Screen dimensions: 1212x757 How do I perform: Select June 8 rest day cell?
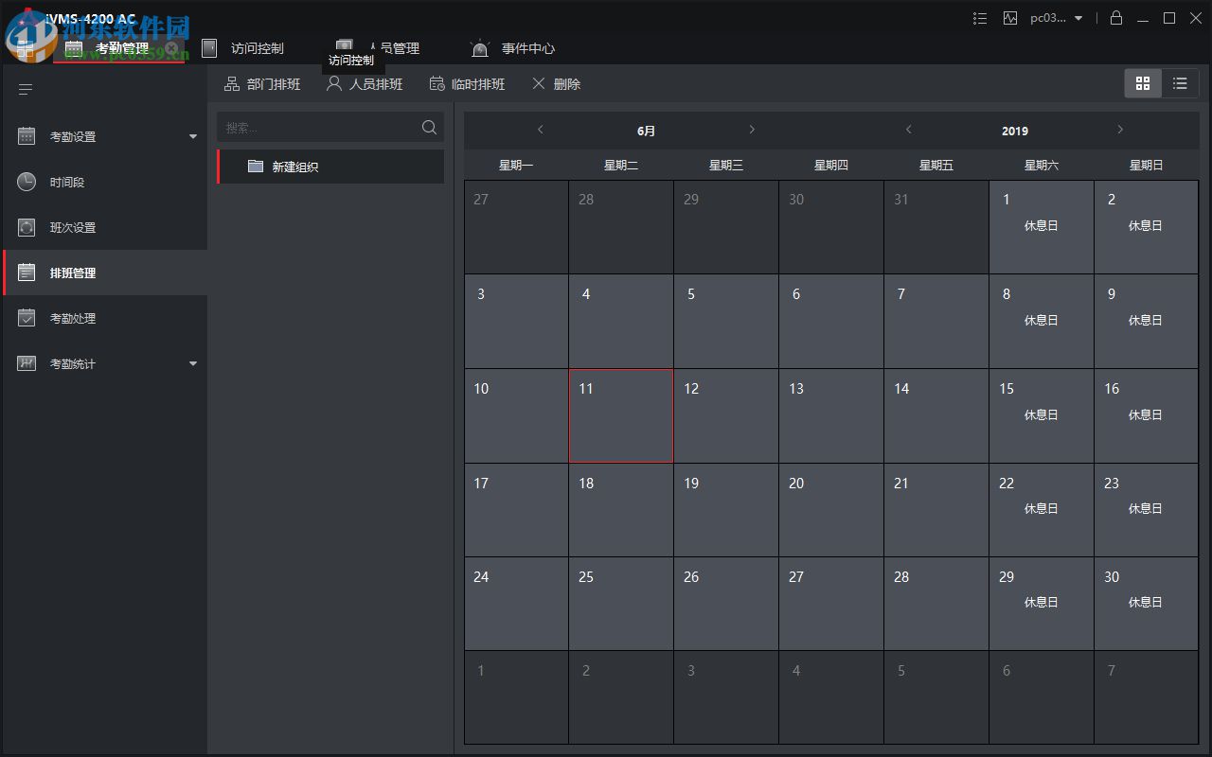(1041, 322)
